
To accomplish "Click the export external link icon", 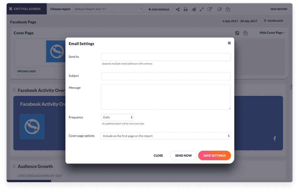I will click(210, 9).
